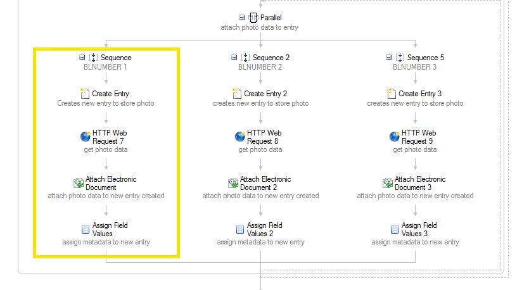Image resolution: width=529 pixels, height=290 pixels.
Task: Select the HTTP Web Request 7 globe icon
Action: 86,137
